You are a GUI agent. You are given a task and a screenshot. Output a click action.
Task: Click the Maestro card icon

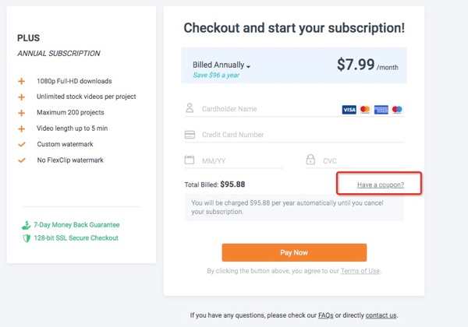[x=397, y=110]
